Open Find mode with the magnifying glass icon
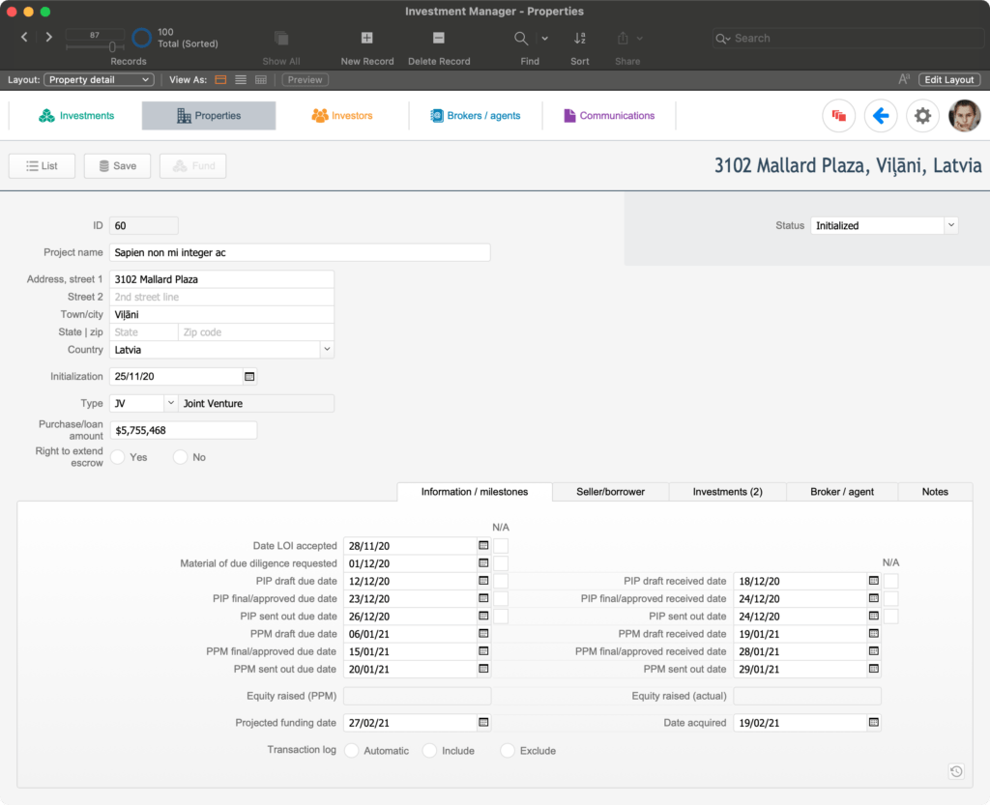 521,38
